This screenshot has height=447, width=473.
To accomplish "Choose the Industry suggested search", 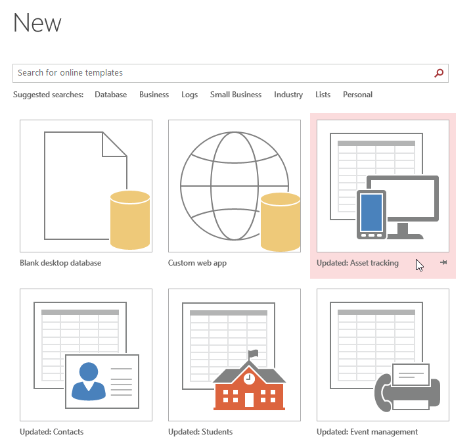I will click(288, 95).
